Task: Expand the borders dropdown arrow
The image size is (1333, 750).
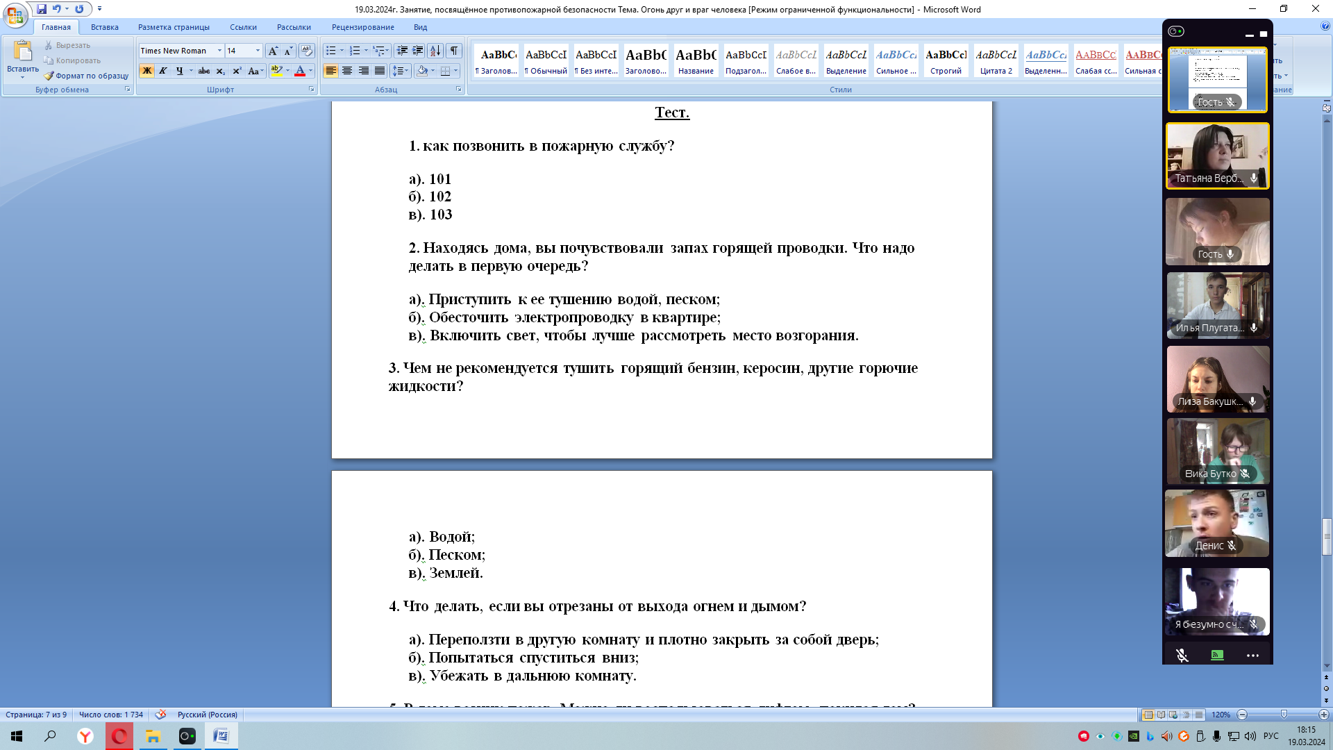Action: pos(456,71)
